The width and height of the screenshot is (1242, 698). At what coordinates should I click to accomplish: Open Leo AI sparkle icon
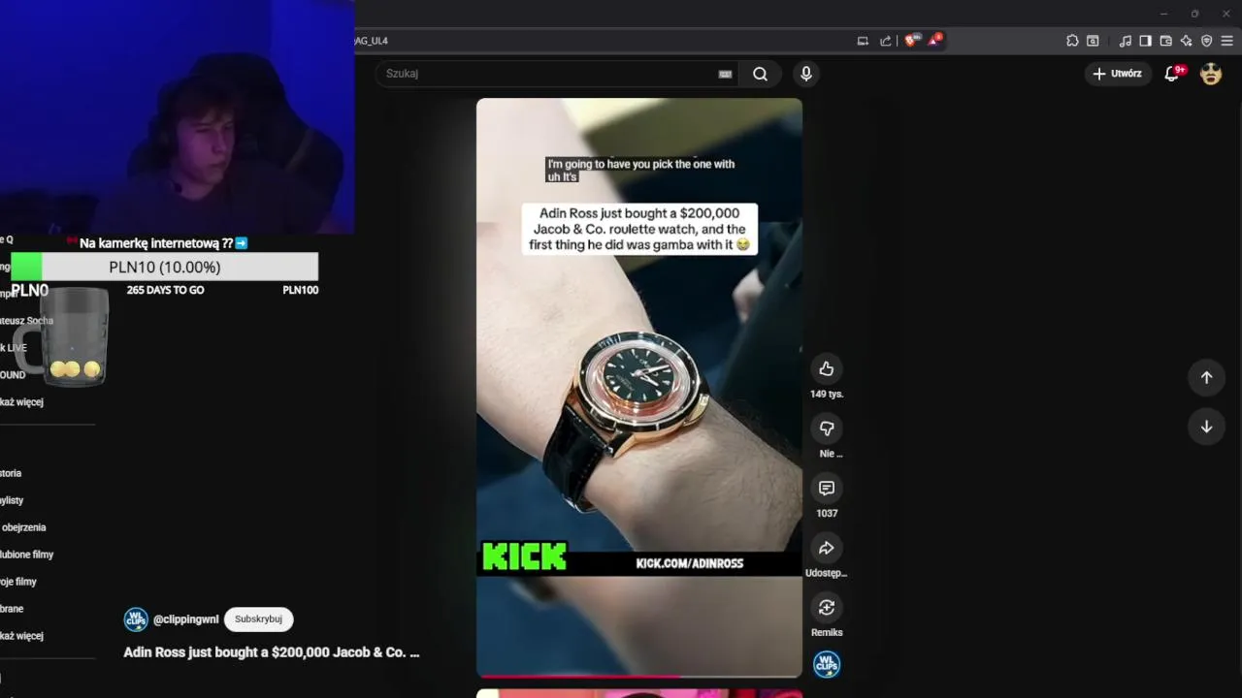(1186, 41)
